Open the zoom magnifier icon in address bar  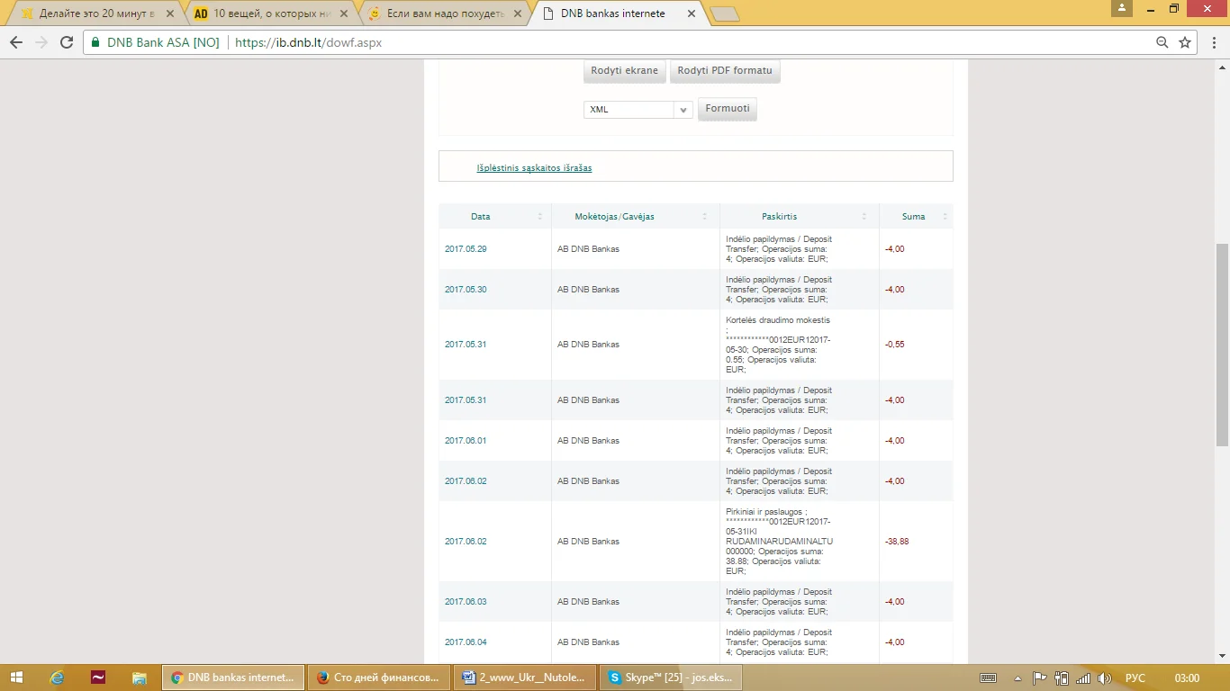pyautogui.click(x=1162, y=42)
